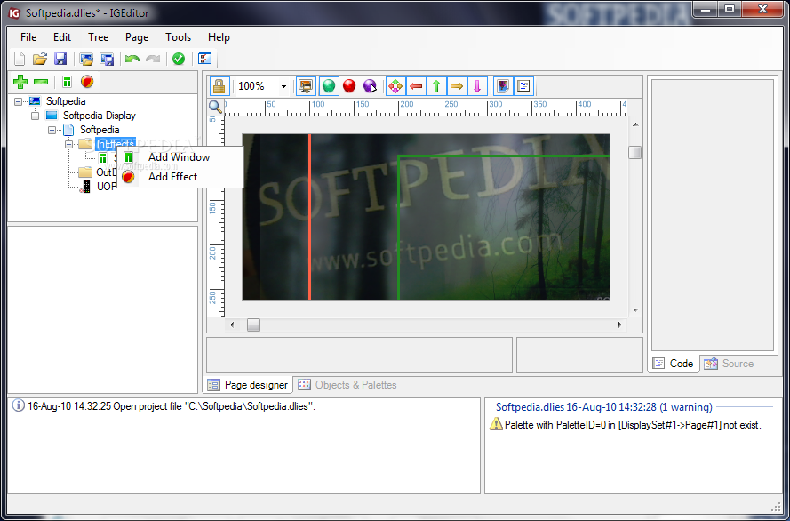The width and height of the screenshot is (790, 521).
Task: Open the File menu
Action: (x=28, y=37)
